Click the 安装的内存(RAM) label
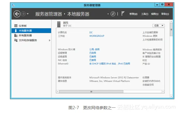Screen dimensions: 179x113 coord(151,81)
